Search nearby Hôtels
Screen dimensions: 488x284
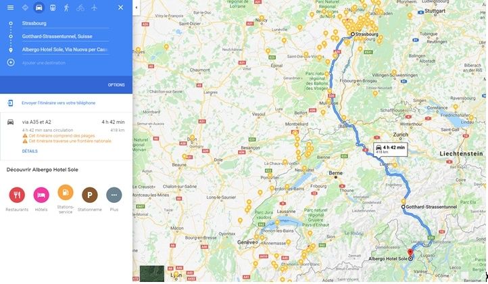41,195
